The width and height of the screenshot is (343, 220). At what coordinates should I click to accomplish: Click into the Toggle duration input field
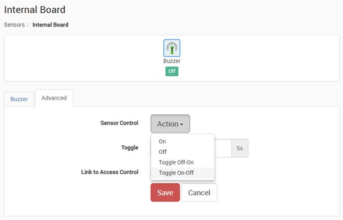223,148
